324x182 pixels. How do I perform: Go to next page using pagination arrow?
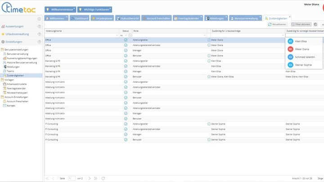point(90,178)
